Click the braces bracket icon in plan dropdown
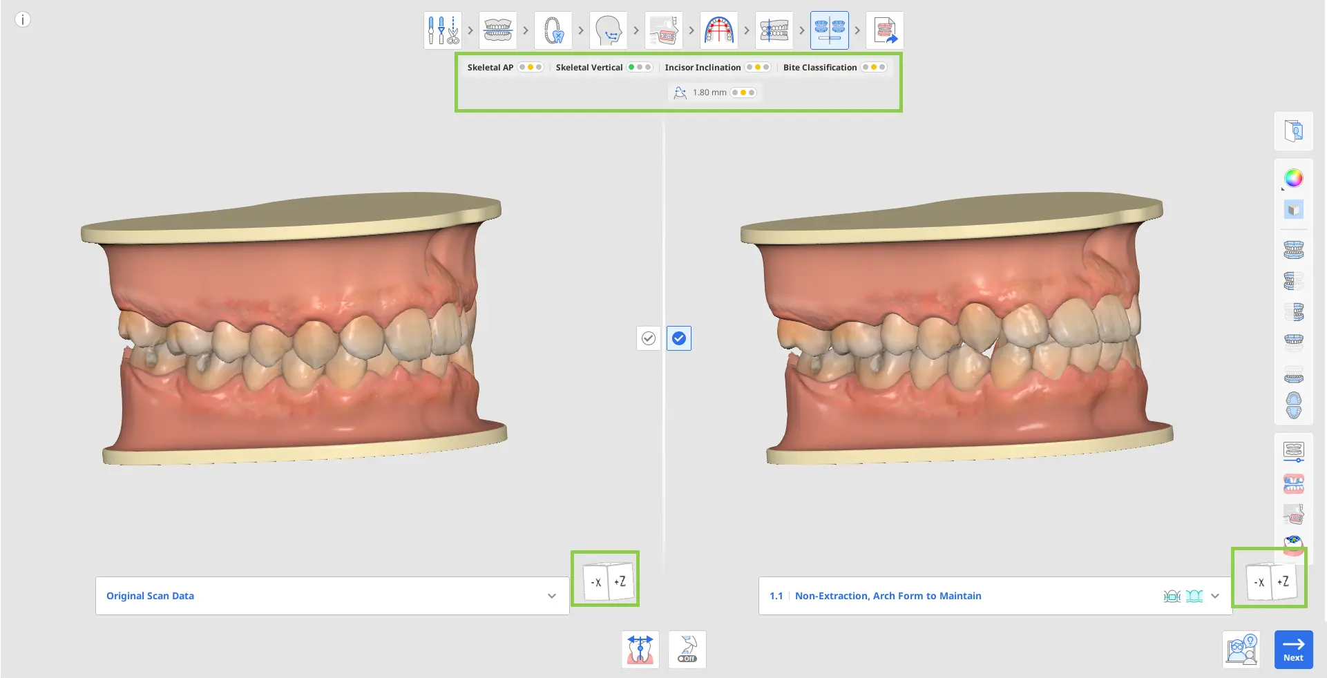This screenshot has height=678, width=1327. pos(1172,596)
